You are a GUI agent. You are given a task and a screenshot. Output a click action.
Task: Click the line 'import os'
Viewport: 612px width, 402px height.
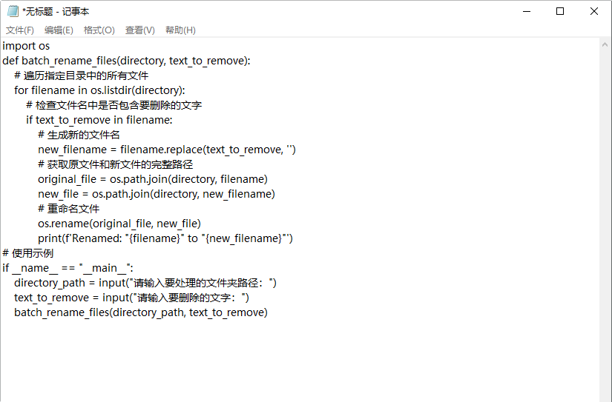click(26, 46)
